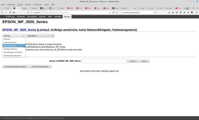Click 'Alle Aufträge anzeigen' button

pos(40,67)
